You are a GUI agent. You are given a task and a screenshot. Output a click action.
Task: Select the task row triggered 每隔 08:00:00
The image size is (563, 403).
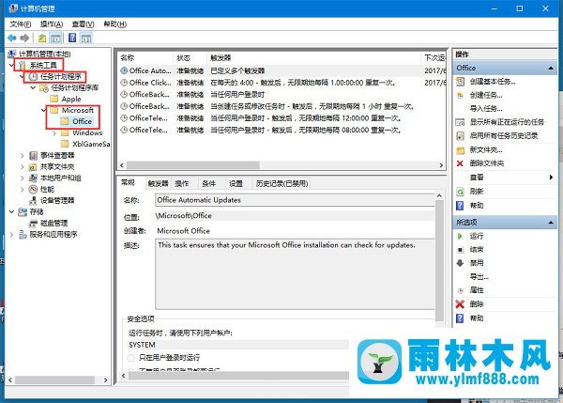coord(281,131)
